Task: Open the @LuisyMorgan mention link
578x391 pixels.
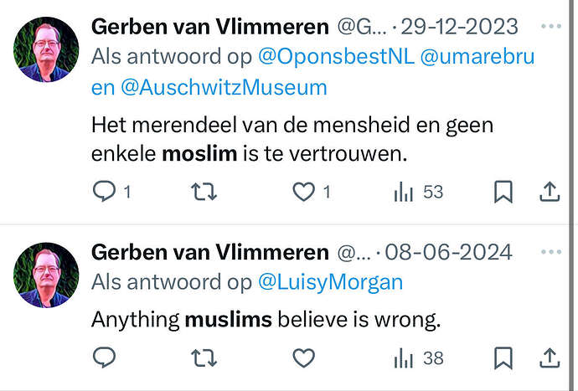Action: (330, 283)
